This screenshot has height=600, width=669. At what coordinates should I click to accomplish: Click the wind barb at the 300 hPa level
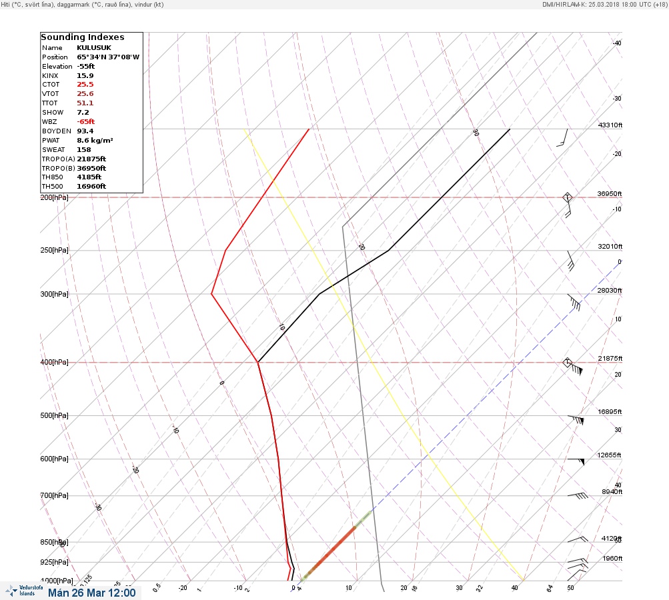point(574,302)
